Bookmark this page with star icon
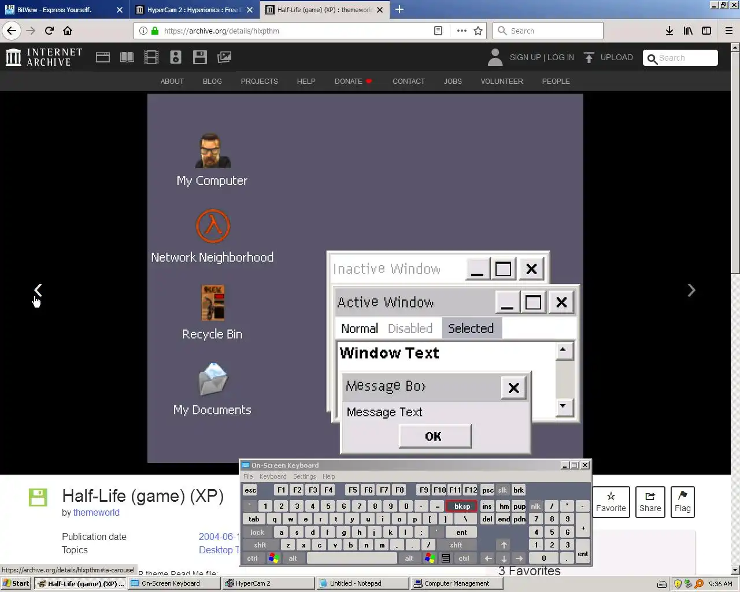 [478, 31]
